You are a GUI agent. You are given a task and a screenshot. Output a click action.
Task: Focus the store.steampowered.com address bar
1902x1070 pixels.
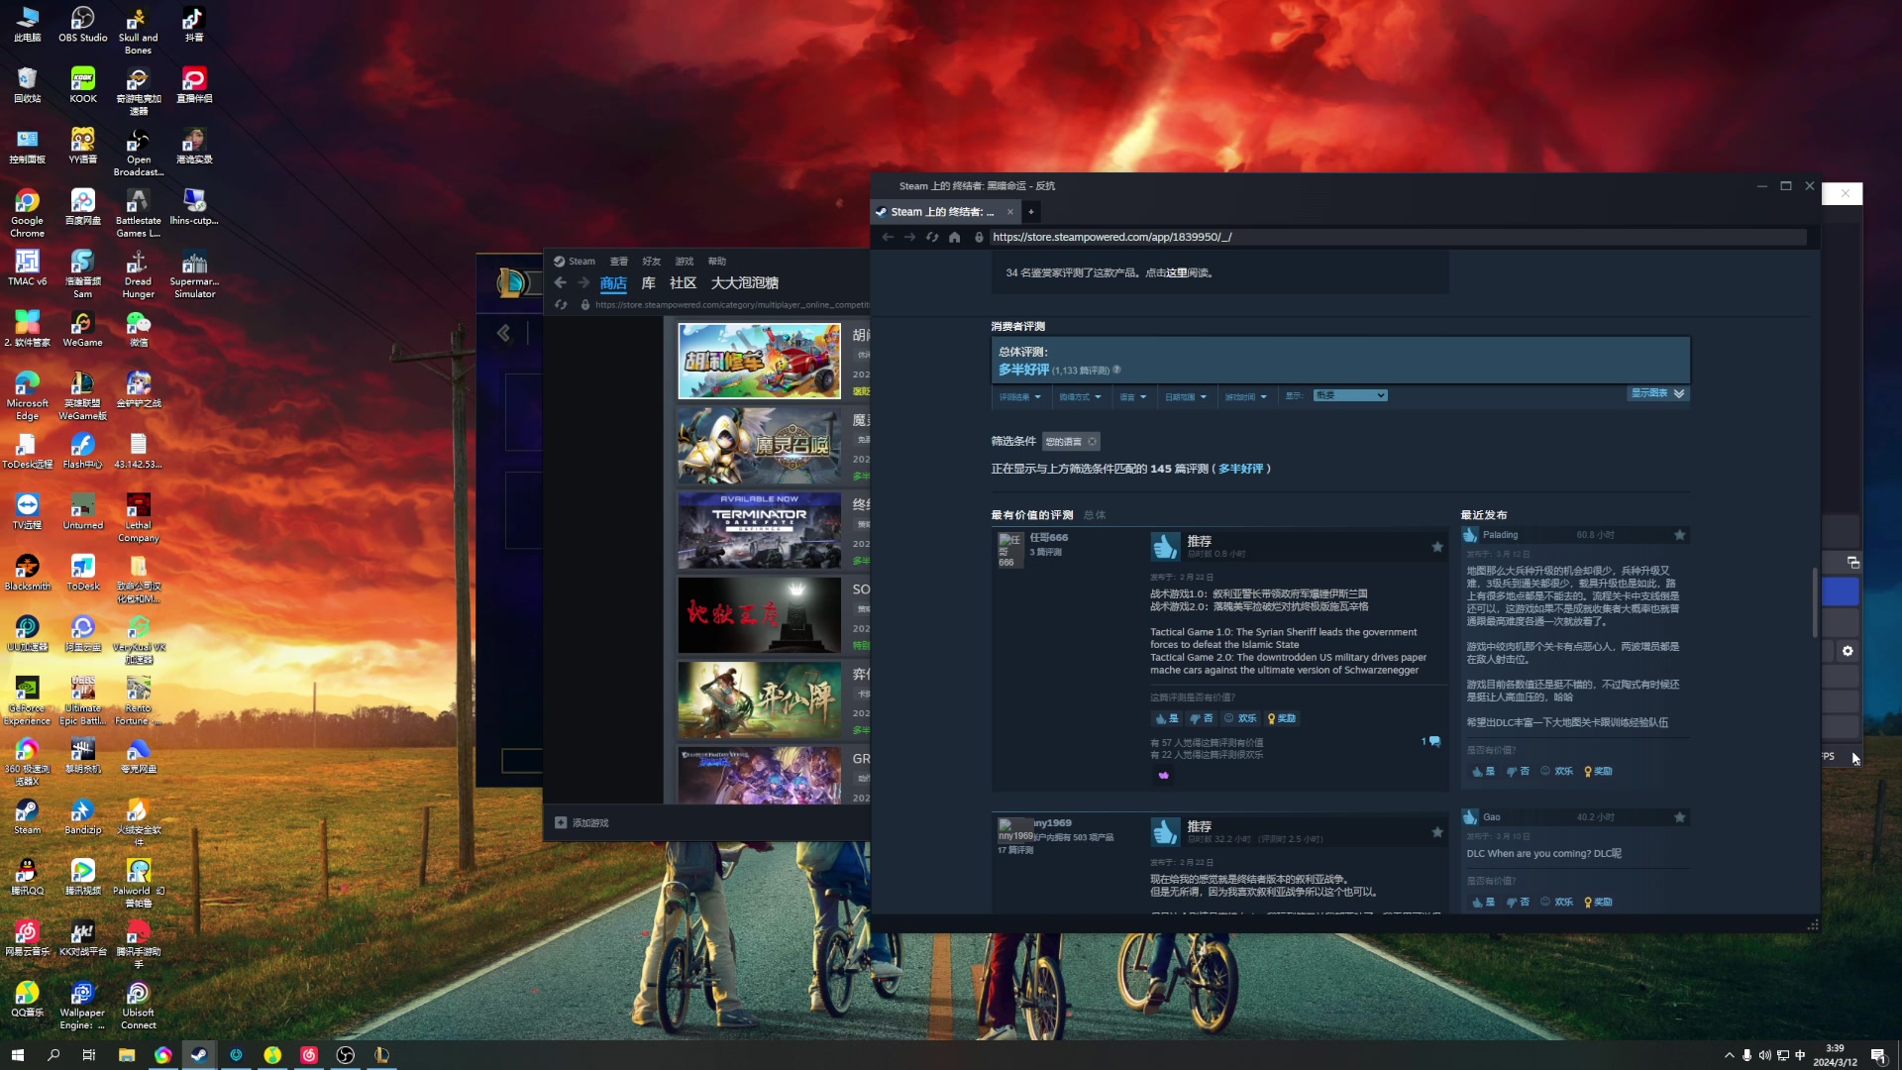[1398, 237]
